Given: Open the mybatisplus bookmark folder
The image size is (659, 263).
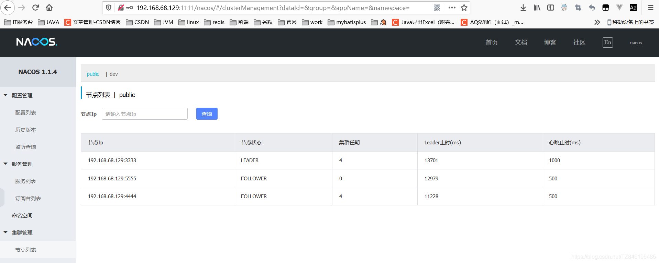Looking at the screenshot, I should (x=347, y=22).
